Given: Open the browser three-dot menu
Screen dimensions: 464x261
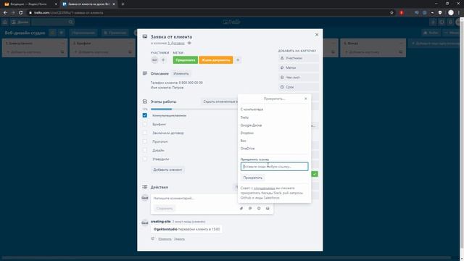Looking at the screenshot, I should point(459,13).
